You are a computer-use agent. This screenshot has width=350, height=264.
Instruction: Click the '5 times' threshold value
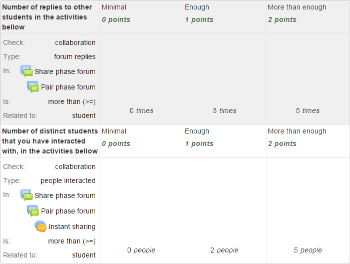[308, 110]
